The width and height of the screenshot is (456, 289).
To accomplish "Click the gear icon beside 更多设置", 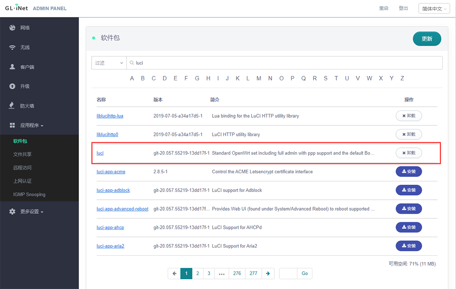I will click(x=12, y=211).
